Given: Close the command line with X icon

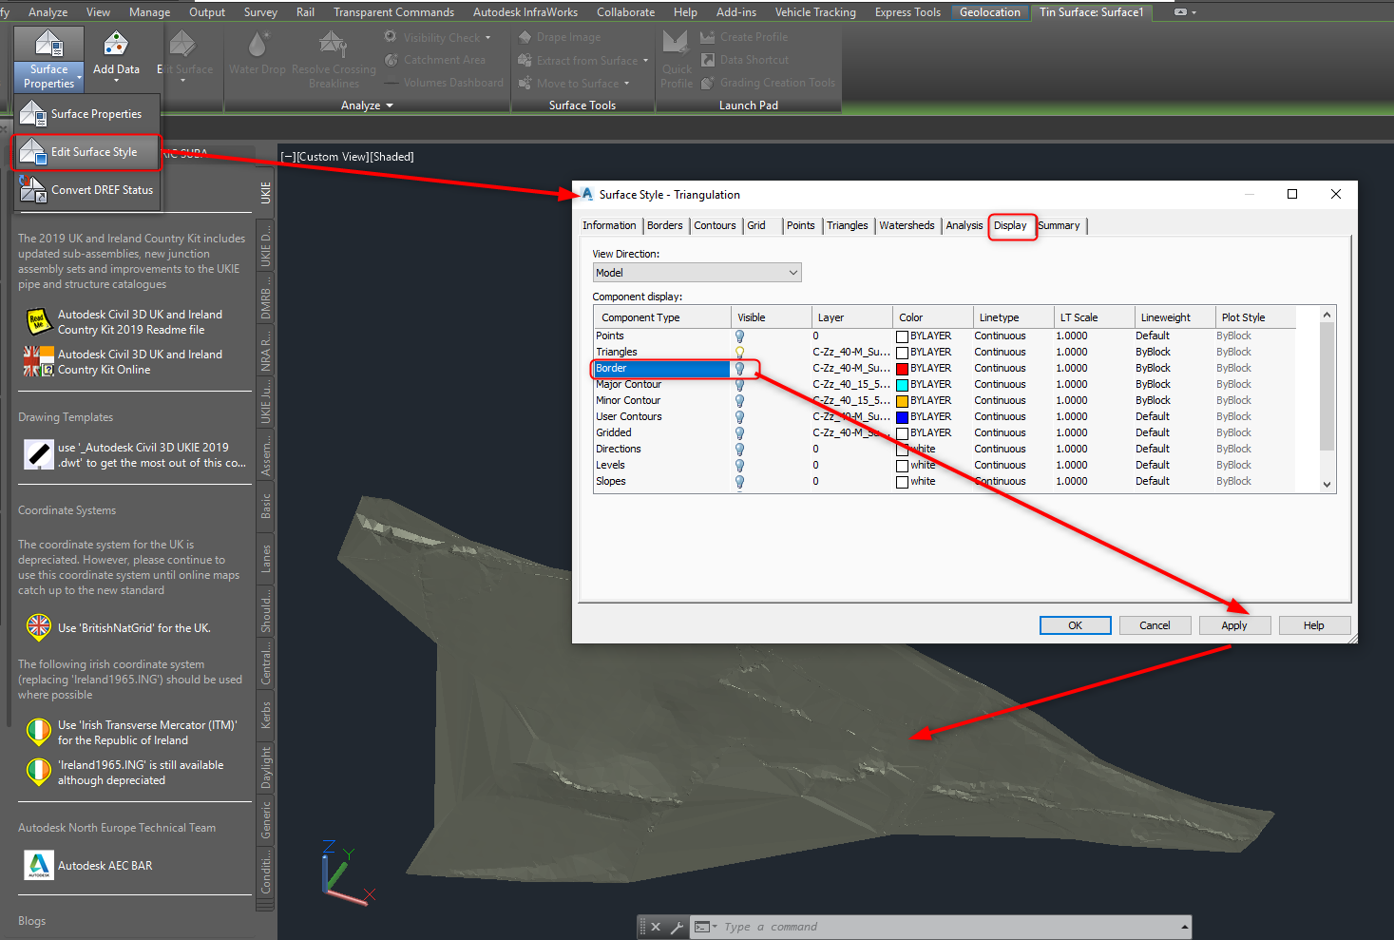Looking at the screenshot, I should [656, 927].
